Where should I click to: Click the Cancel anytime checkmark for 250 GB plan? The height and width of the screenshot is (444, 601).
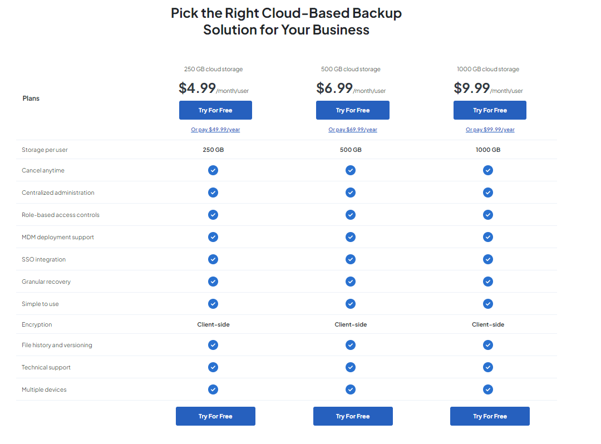point(213,170)
